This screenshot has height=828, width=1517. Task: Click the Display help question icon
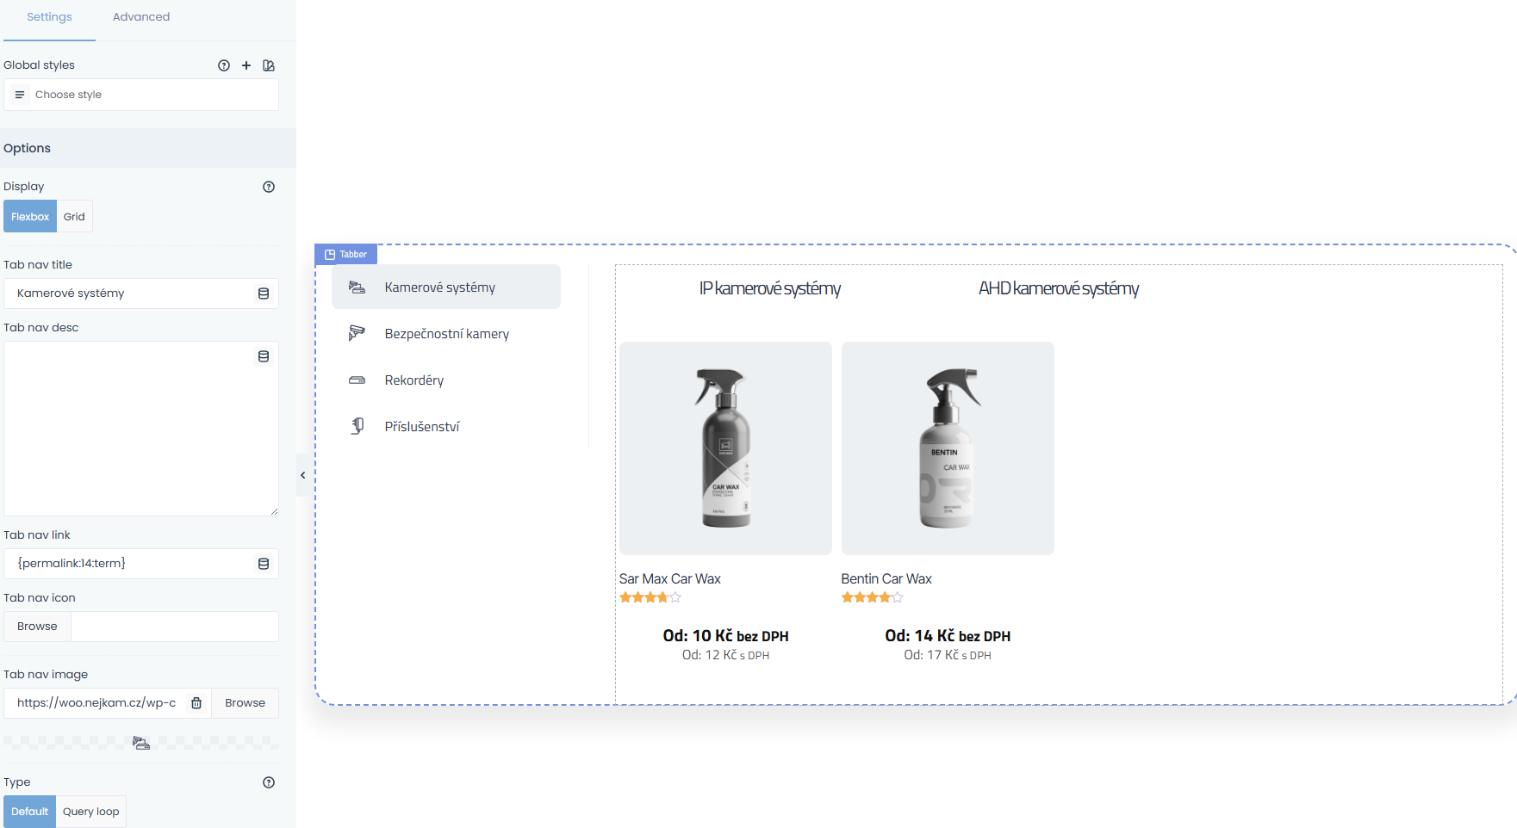coord(269,187)
